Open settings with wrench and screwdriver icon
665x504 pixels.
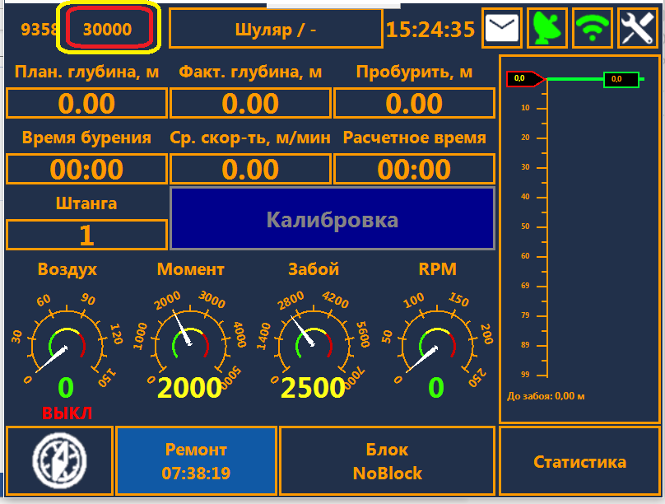pos(637,29)
